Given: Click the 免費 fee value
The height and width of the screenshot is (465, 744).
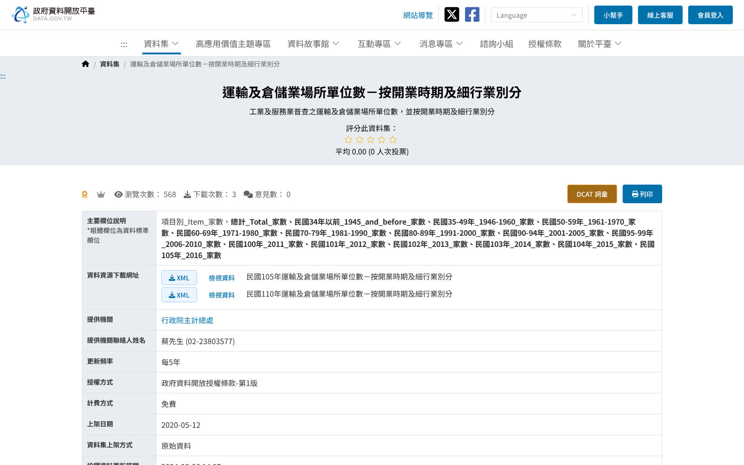Looking at the screenshot, I should (169, 404).
